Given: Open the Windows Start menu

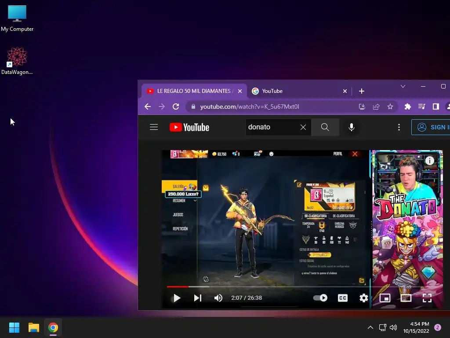Looking at the screenshot, I should [x=14, y=327].
